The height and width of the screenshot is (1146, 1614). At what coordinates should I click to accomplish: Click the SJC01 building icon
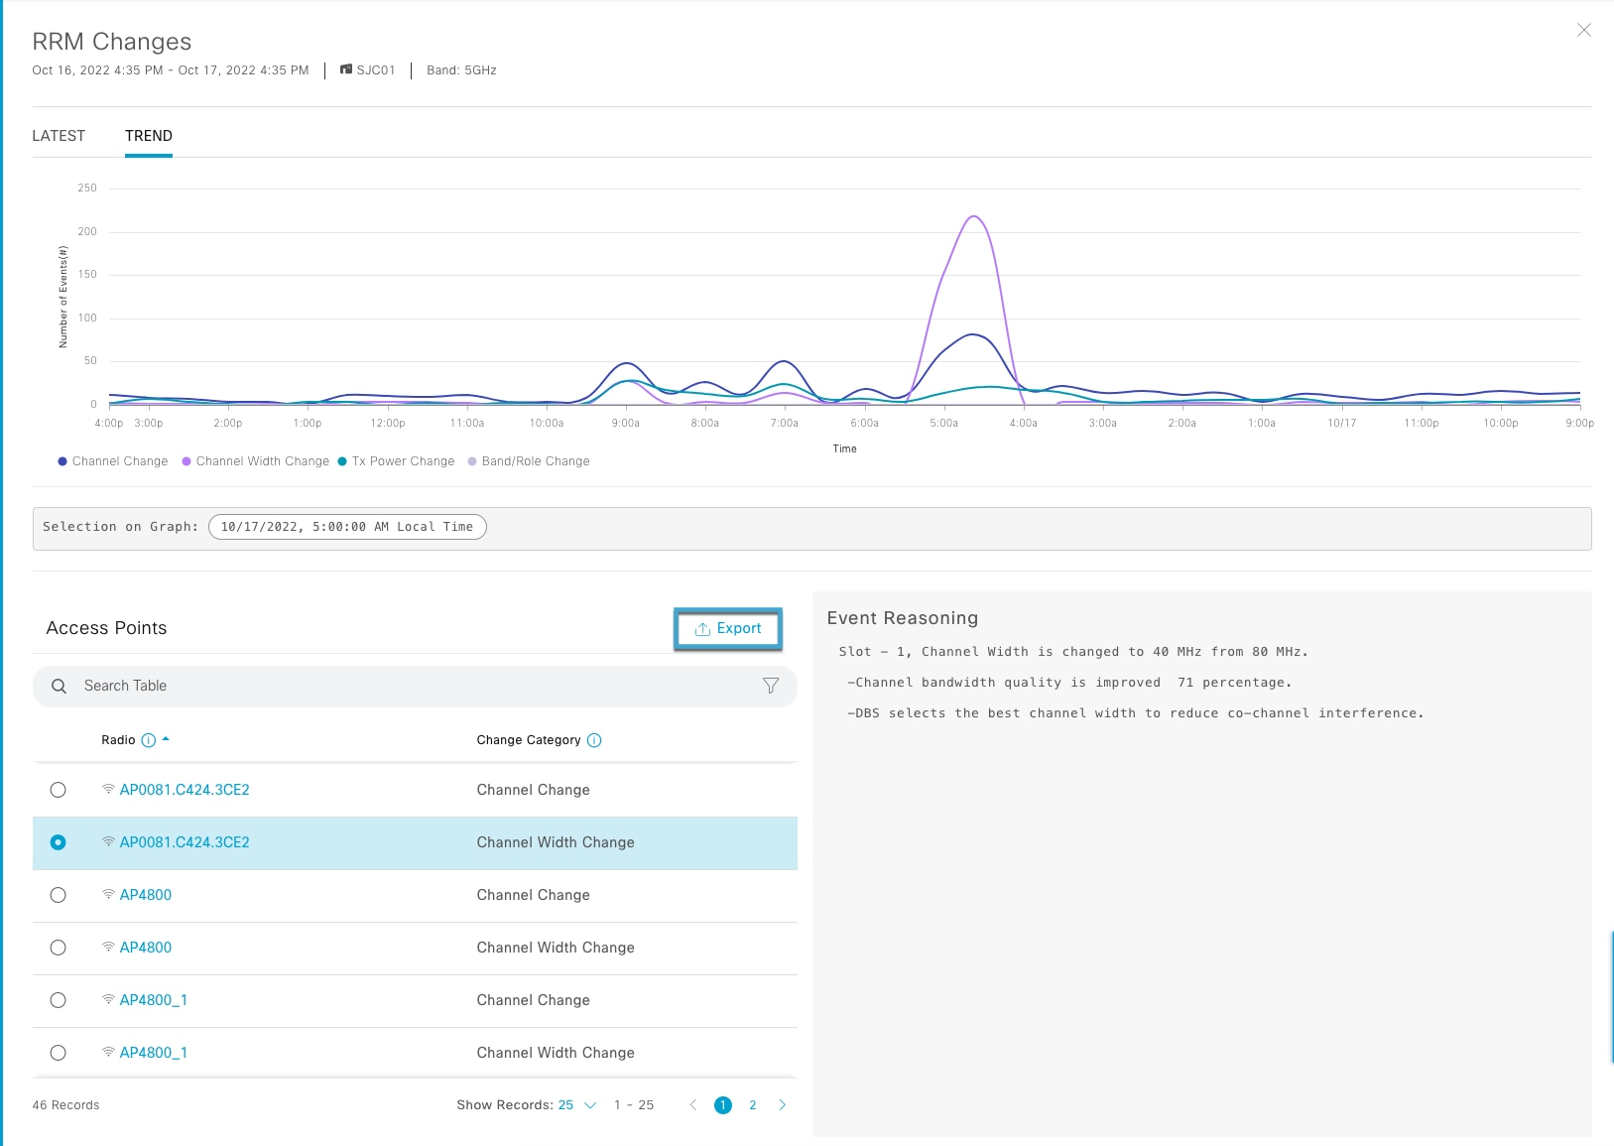345,69
